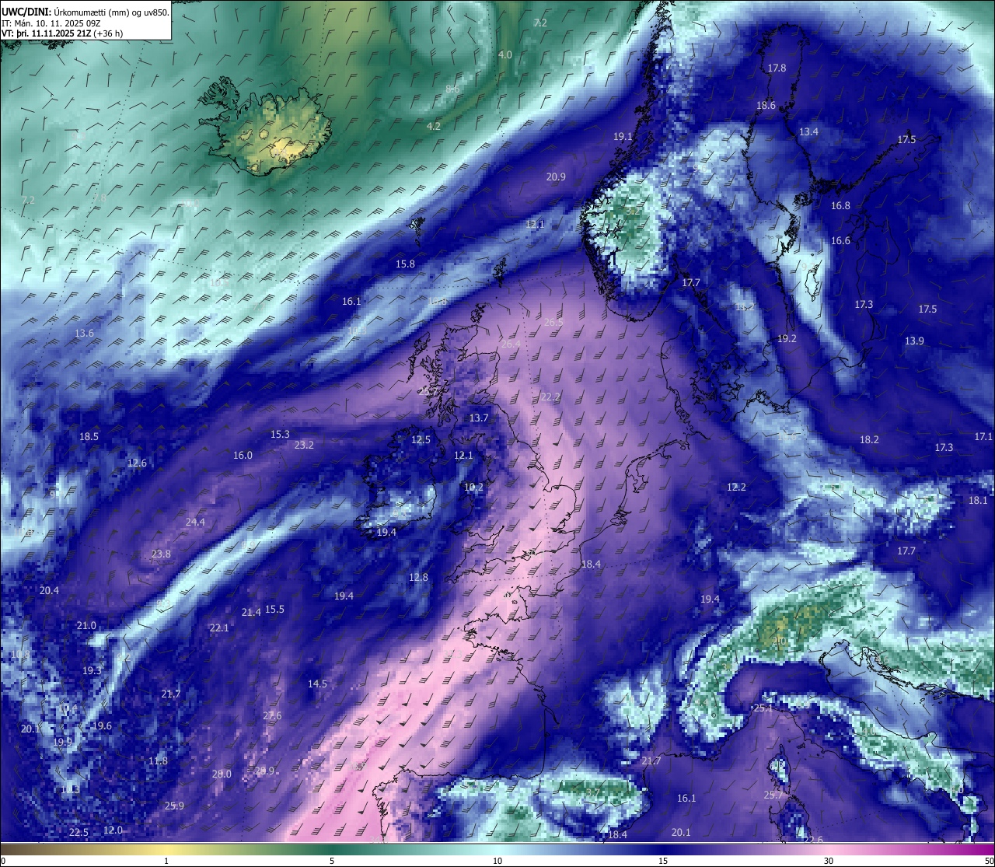The height and width of the screenshot is (867, 995).
Task: Click the 15.3 map value
Action: coord(280,435)
